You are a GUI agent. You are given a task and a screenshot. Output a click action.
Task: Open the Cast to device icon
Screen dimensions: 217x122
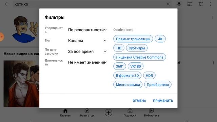click(190, 4)
